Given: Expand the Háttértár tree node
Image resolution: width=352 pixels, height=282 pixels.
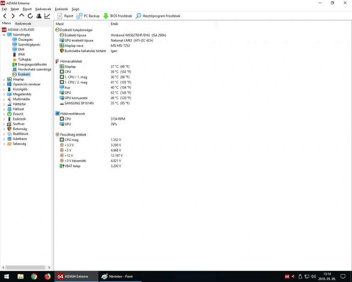Looking at the screenshot, I should 4,104.
